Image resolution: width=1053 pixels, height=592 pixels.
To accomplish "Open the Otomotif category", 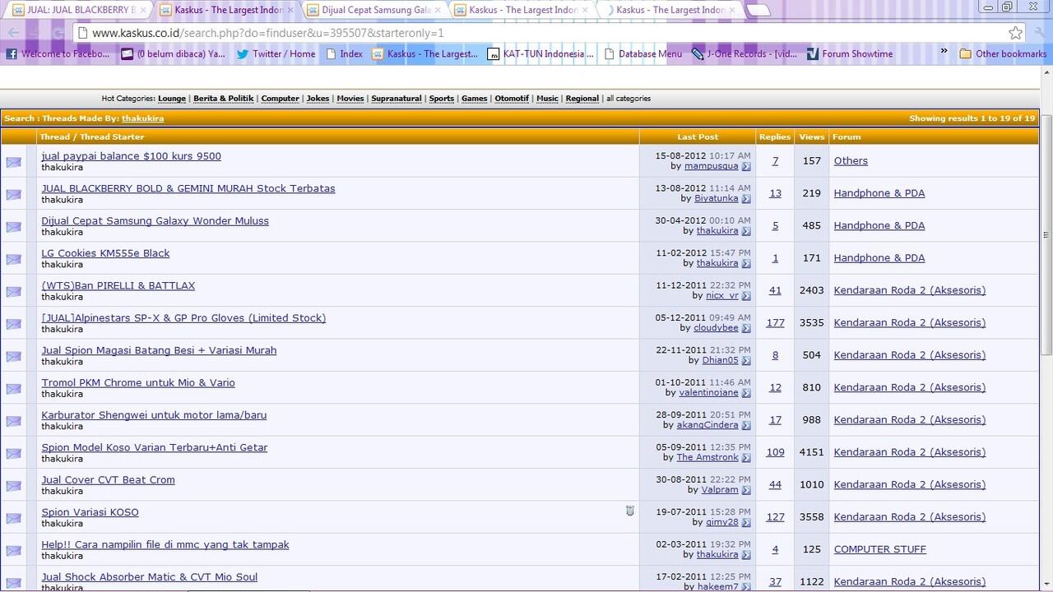I will click(512, 99).
